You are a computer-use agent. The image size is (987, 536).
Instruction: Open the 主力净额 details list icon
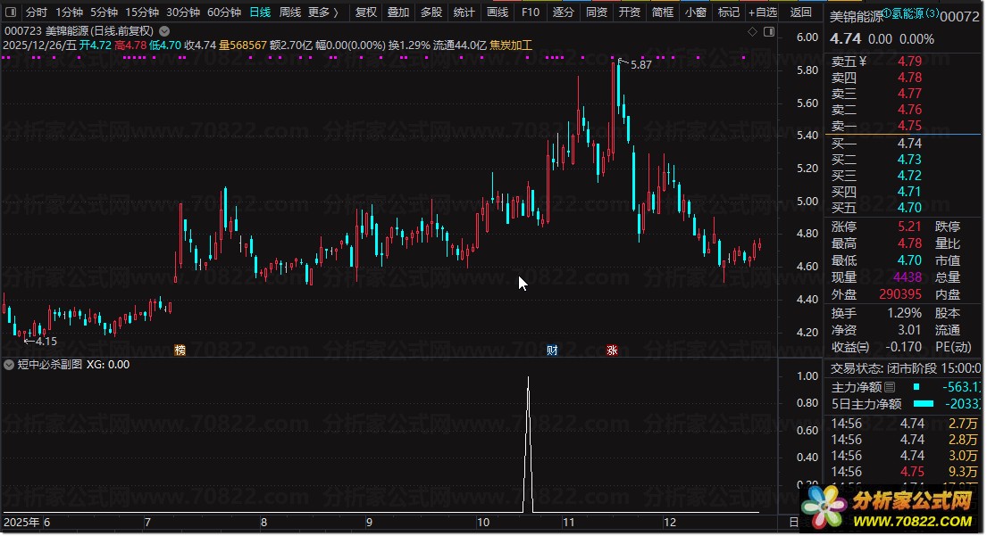[889, 387]
